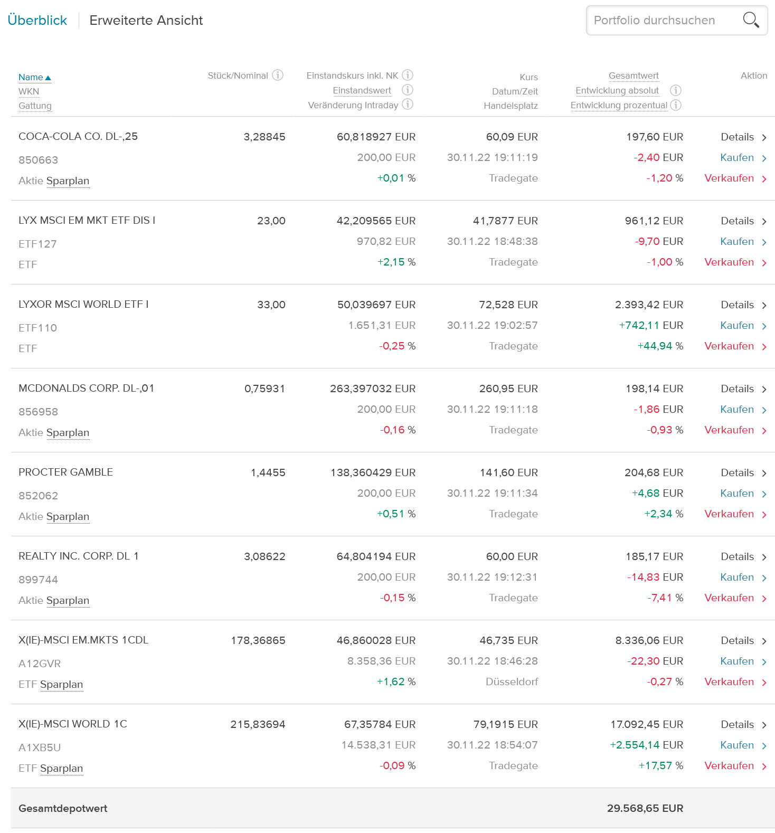Image resolution: width=775 pixels, height=833 pixels.
Task: Click Düsseldorf trading venue text
Action: 512,681
